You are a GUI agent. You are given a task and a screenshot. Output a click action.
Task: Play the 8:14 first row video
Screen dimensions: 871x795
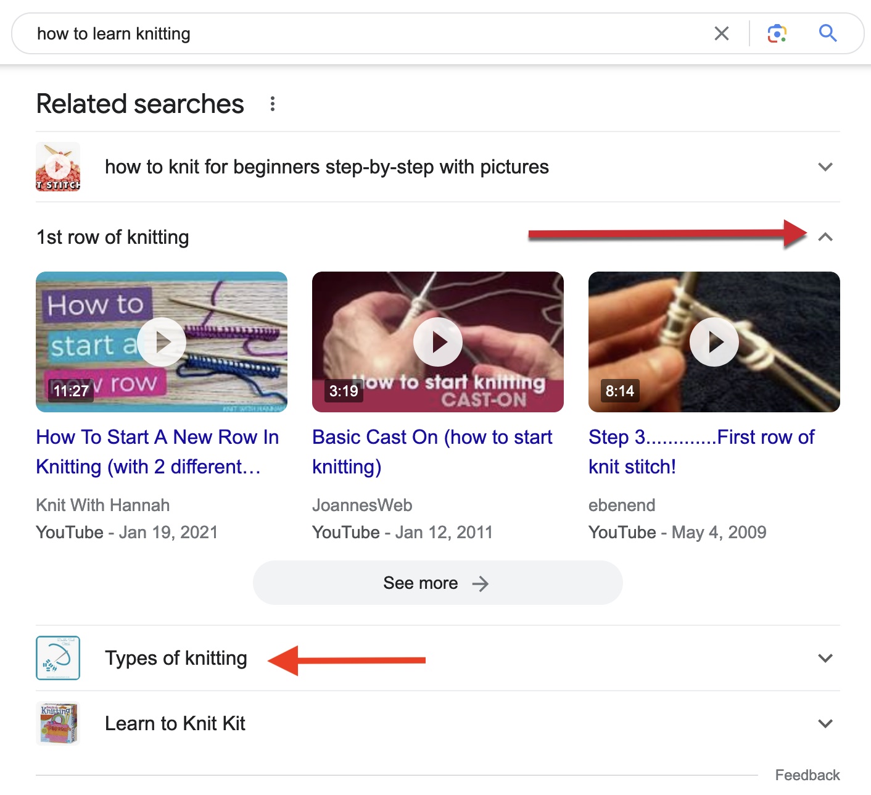[714, 342]
